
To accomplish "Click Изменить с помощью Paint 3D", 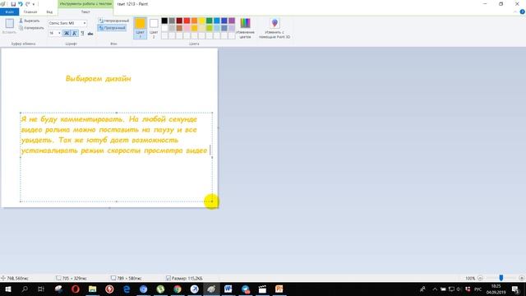I will tap(275, 28).
